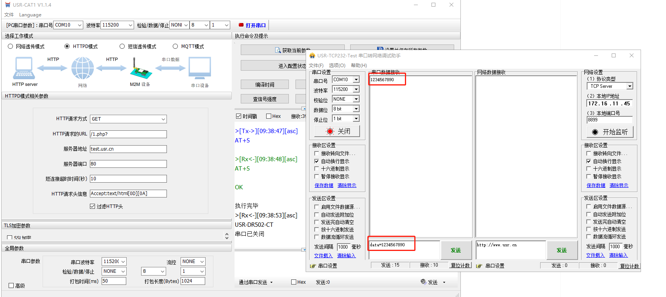Viewport: 666px width, 297px height.
Task: Expand the HTTP请求方式 GET dropdown
Action: 163,119
